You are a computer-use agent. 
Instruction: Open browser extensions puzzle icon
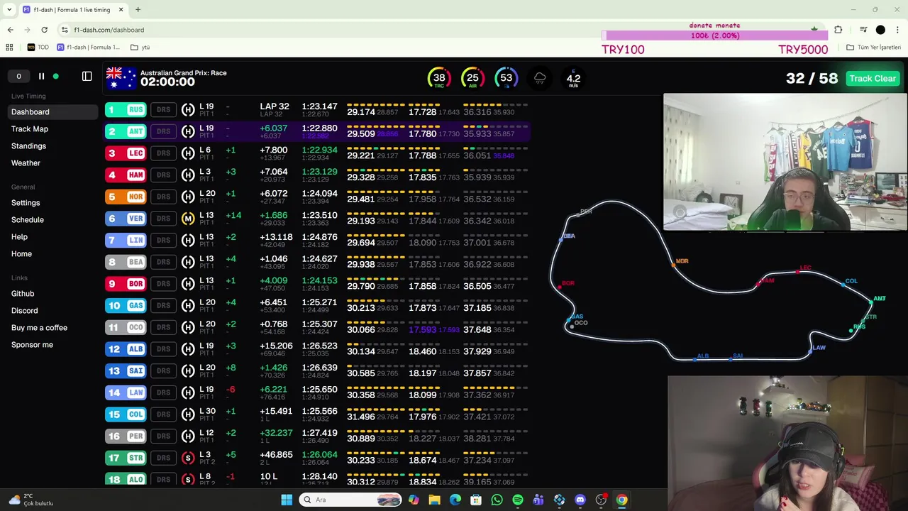click(x=838, y=30)
